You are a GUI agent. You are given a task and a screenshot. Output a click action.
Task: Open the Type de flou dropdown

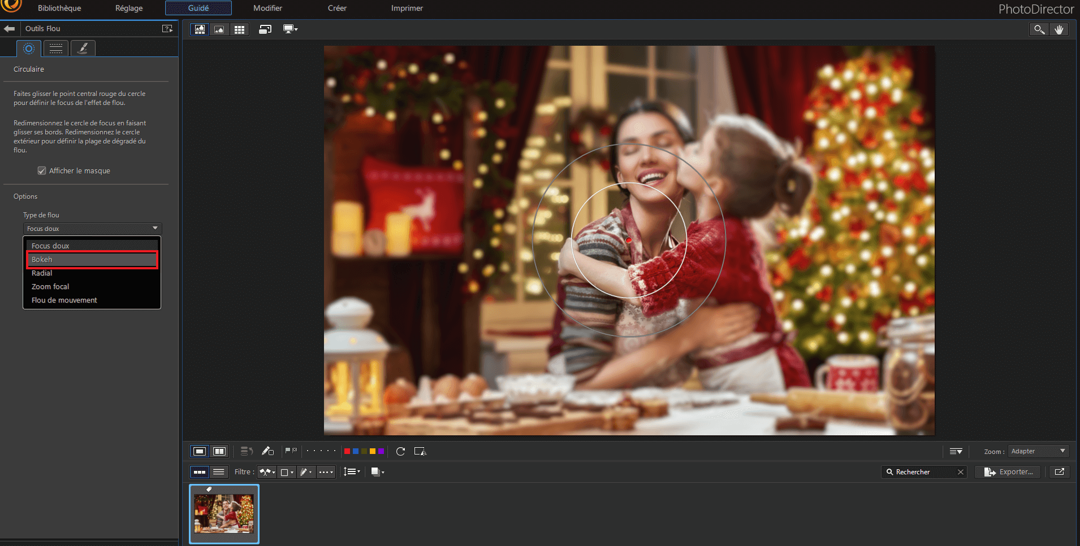pos(92,229)
